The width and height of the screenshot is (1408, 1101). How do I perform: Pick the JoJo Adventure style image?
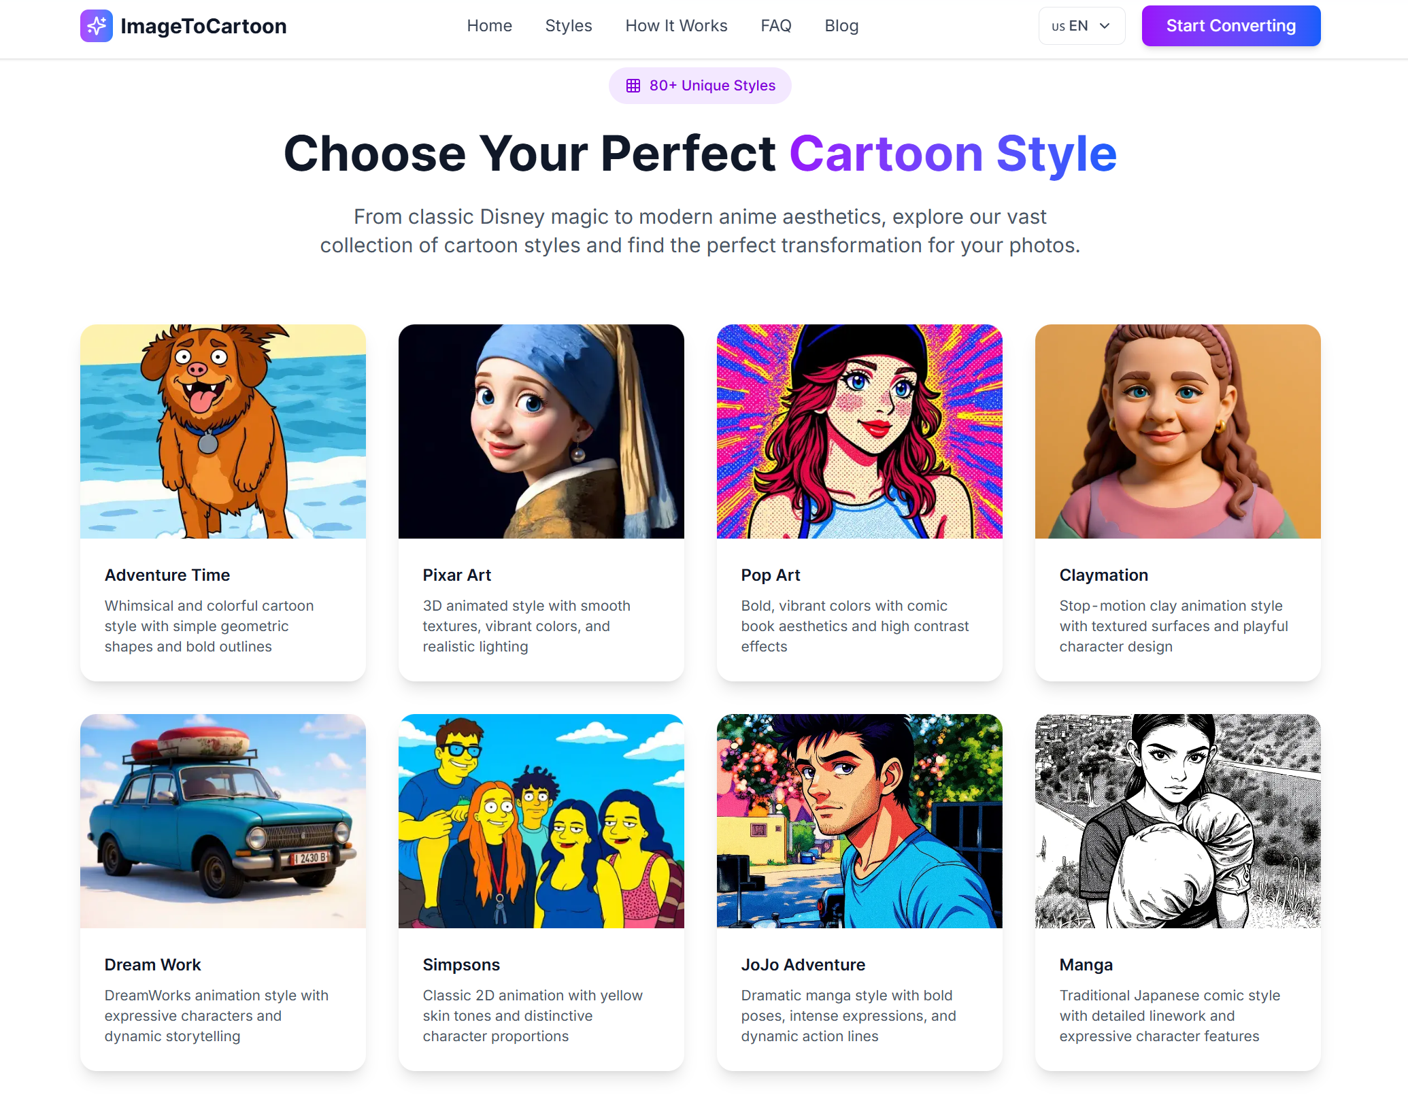tap(860, 821)
